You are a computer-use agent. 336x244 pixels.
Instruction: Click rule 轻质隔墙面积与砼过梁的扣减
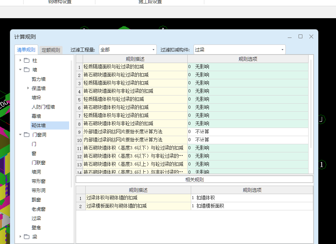click(135, 67)
